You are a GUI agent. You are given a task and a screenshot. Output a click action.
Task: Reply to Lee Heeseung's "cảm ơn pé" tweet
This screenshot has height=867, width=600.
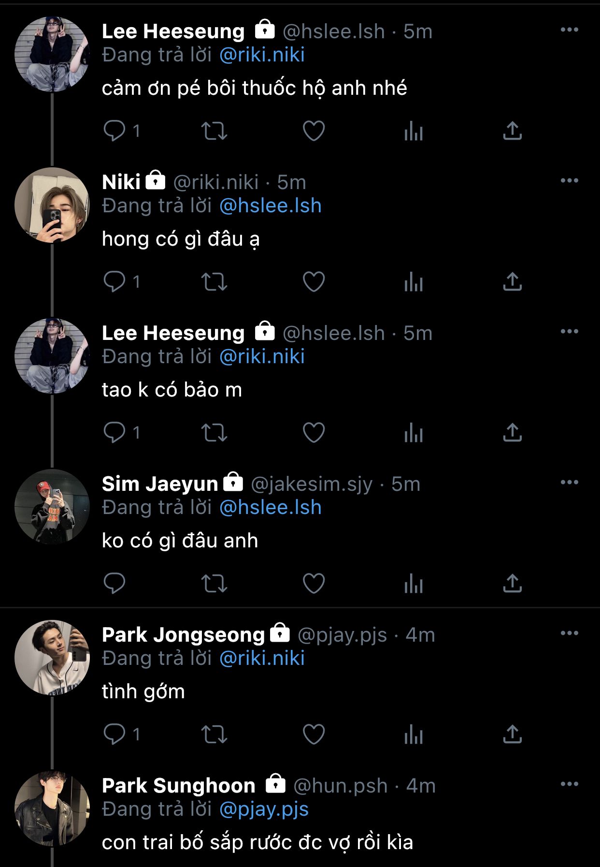tap(114, 131)
